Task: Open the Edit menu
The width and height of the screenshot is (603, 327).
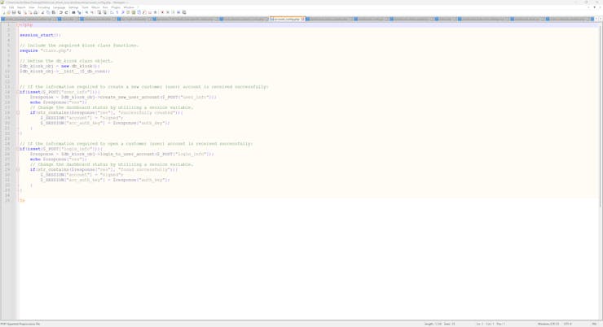Action: coord(11,7)
